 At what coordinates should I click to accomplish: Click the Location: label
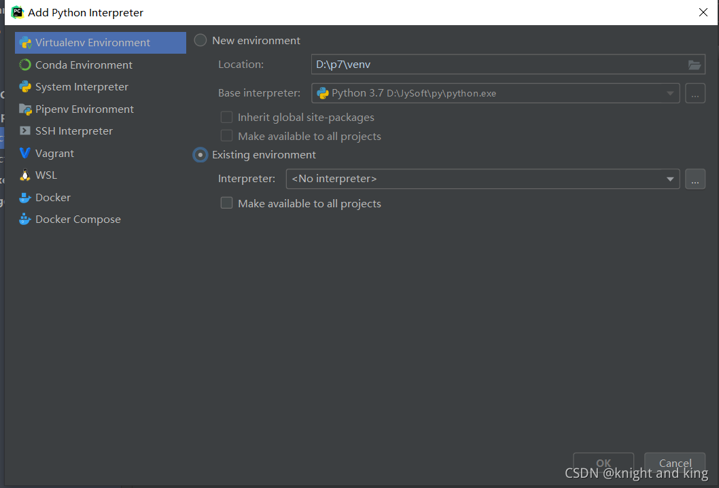pyautogui.click(x=241, y=65)
